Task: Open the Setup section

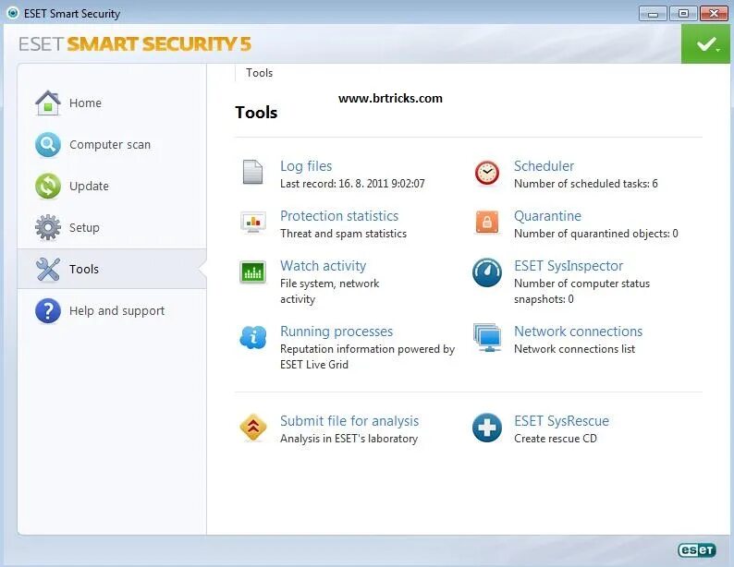Action: click(x=84, y=228)
